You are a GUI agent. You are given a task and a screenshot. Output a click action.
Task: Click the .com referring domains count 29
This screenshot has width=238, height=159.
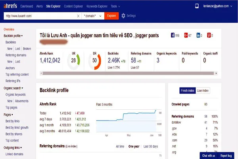click(205, 140)
